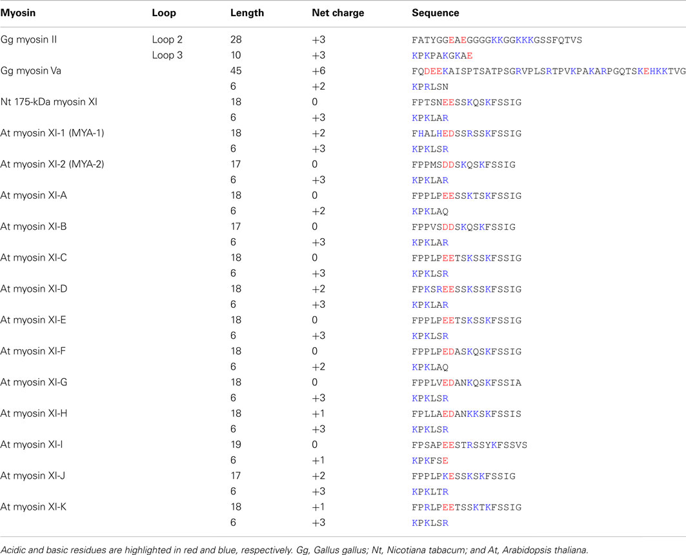Select the Loop 2 cell
Screen dimensions: 686x555
(167, 40)
